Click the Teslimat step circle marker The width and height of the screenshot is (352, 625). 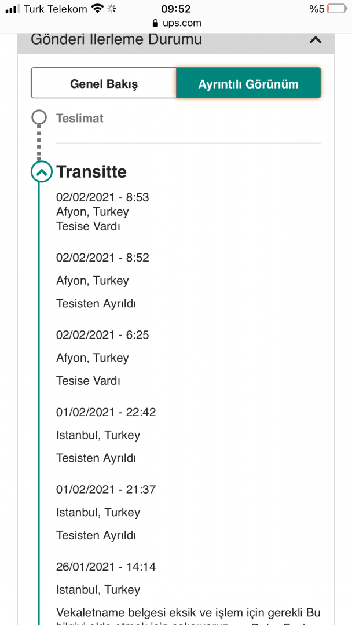39,118
